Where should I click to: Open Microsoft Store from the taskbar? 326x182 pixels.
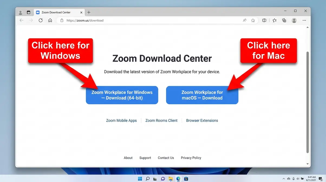tap(186, 179)
